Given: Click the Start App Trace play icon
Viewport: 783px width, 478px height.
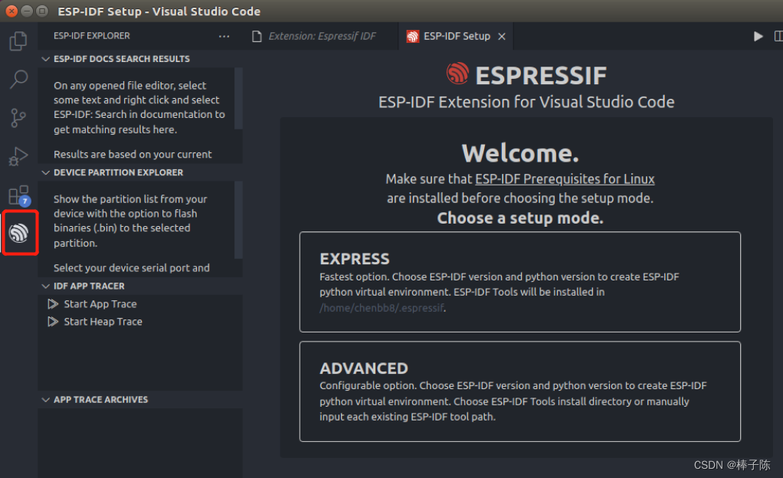Looking at the screenshot, I should pyautogui.click(x=53, y=303).
